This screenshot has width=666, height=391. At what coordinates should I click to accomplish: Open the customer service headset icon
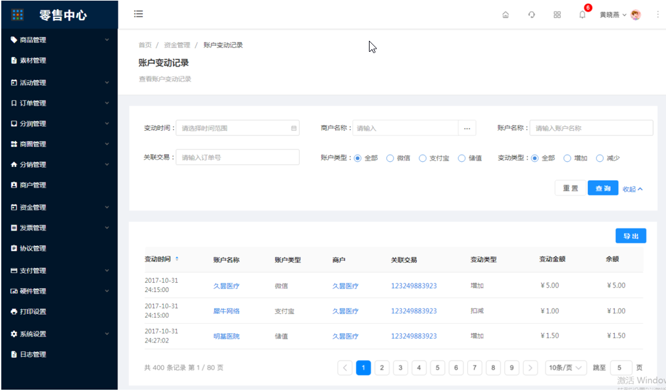pyautogui.click(x=531, y=15)
